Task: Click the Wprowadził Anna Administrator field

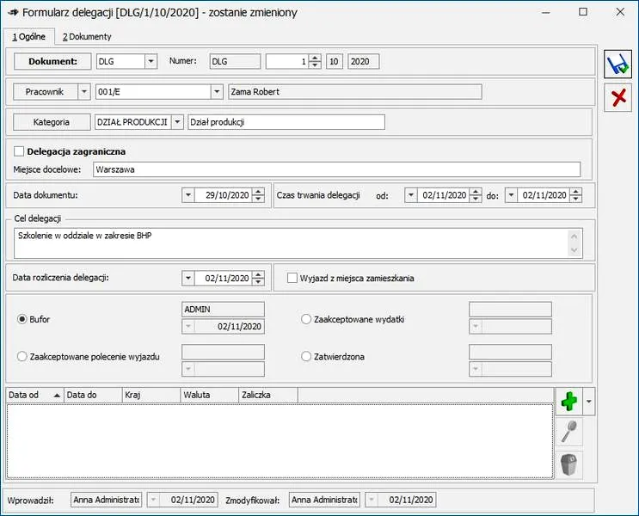Action: [107, 500]
